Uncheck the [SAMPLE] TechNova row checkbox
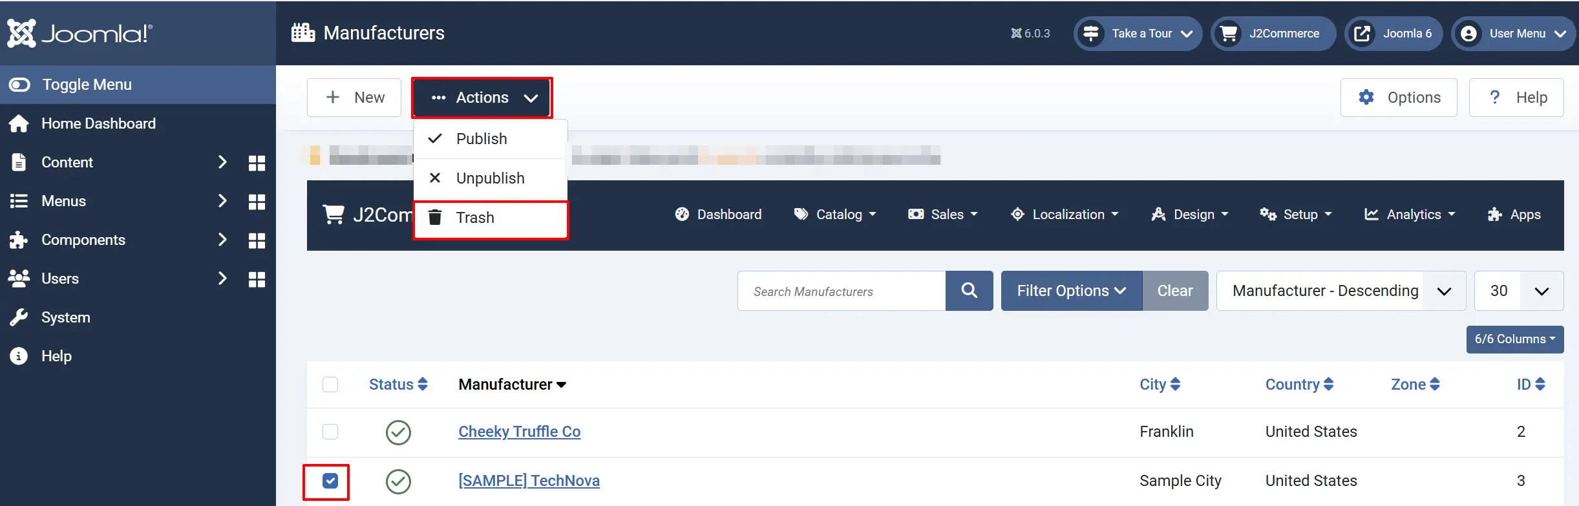 [330, 481]
